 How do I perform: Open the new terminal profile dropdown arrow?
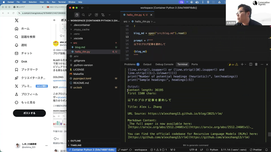[x=245, y=64]
